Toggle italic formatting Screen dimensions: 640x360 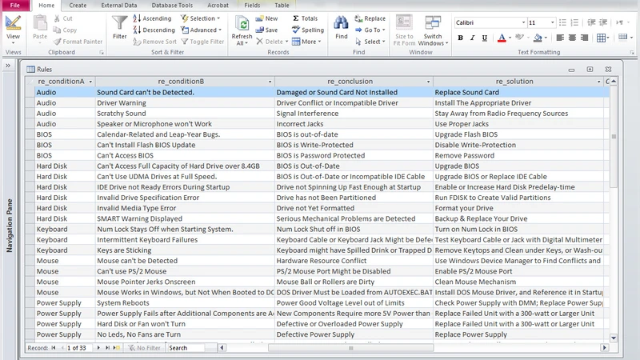473,38
